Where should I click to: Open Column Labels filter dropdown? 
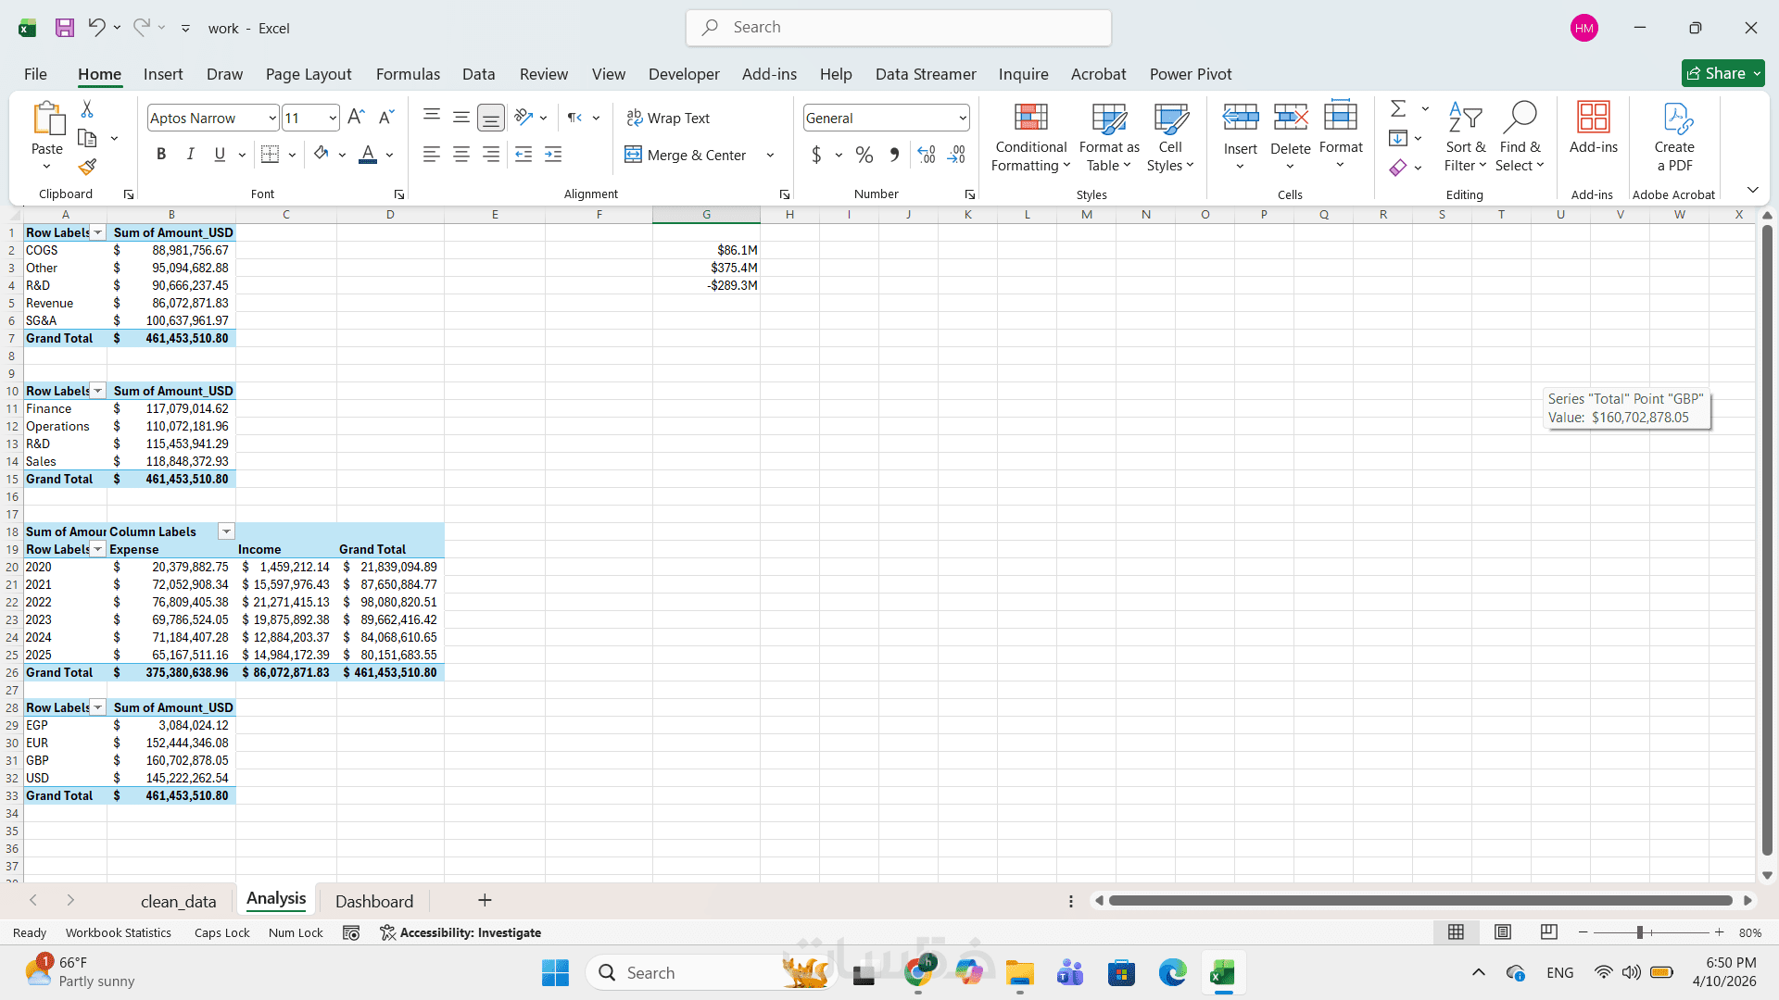tap(226, 531)
